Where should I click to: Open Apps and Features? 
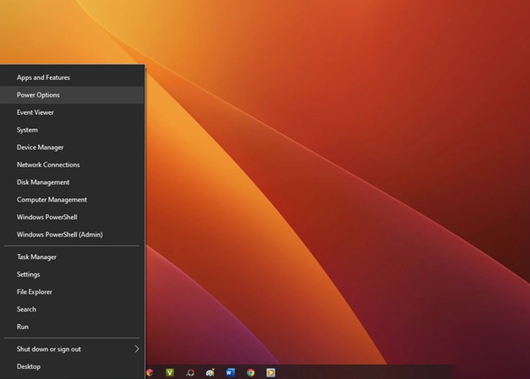coord(72,77)
